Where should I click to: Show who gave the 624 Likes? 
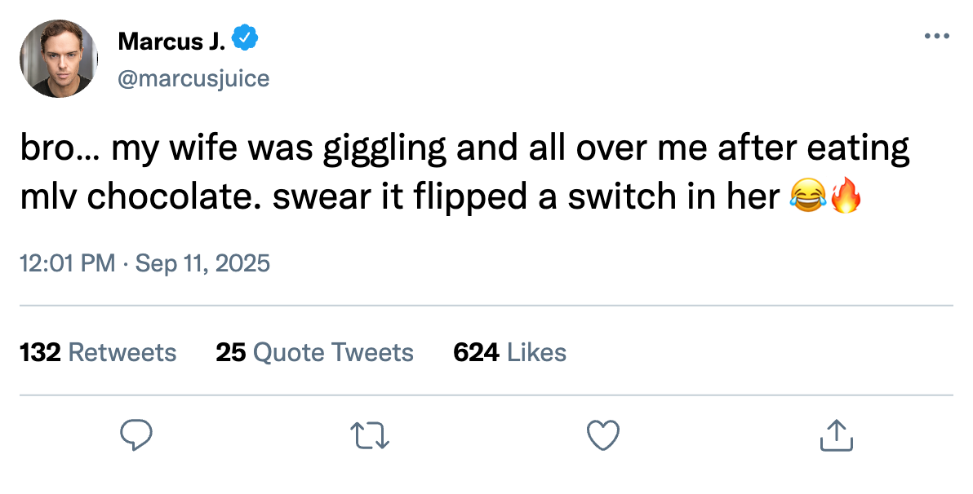click(509, 352)
